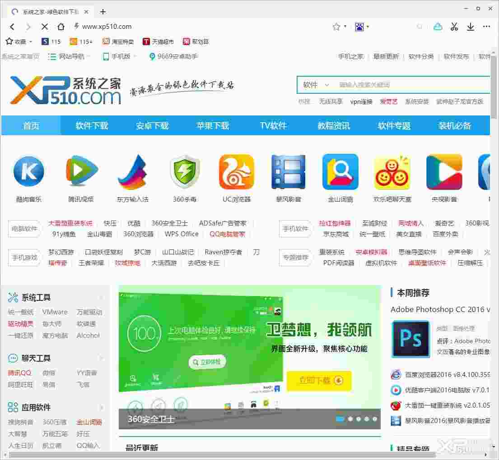Open the 腾讯QQ sidebar link
The width and height of the screenshot is (499, 460).
19,373
